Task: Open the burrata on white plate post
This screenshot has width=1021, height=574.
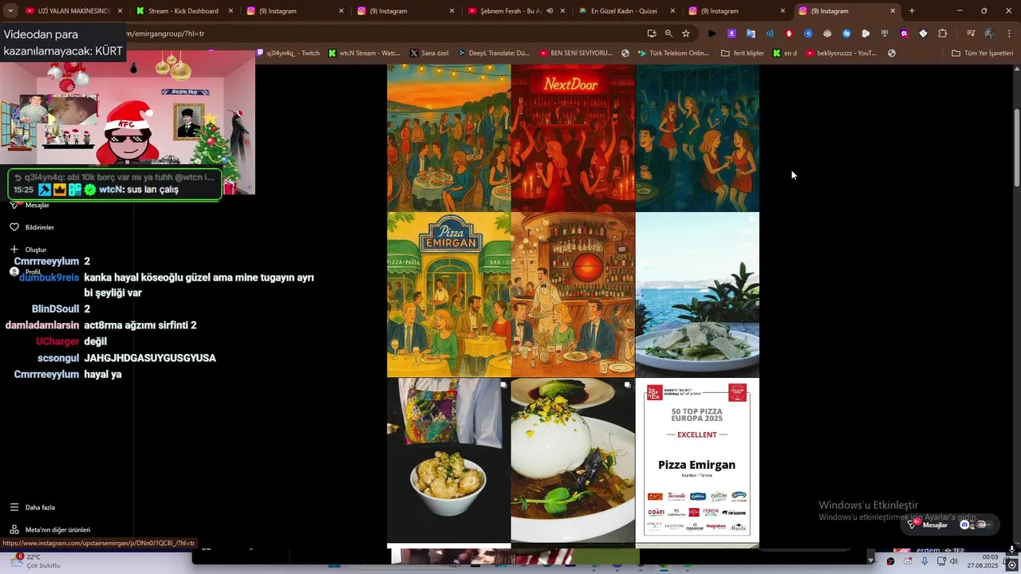Action: click(x=573, y=460)
